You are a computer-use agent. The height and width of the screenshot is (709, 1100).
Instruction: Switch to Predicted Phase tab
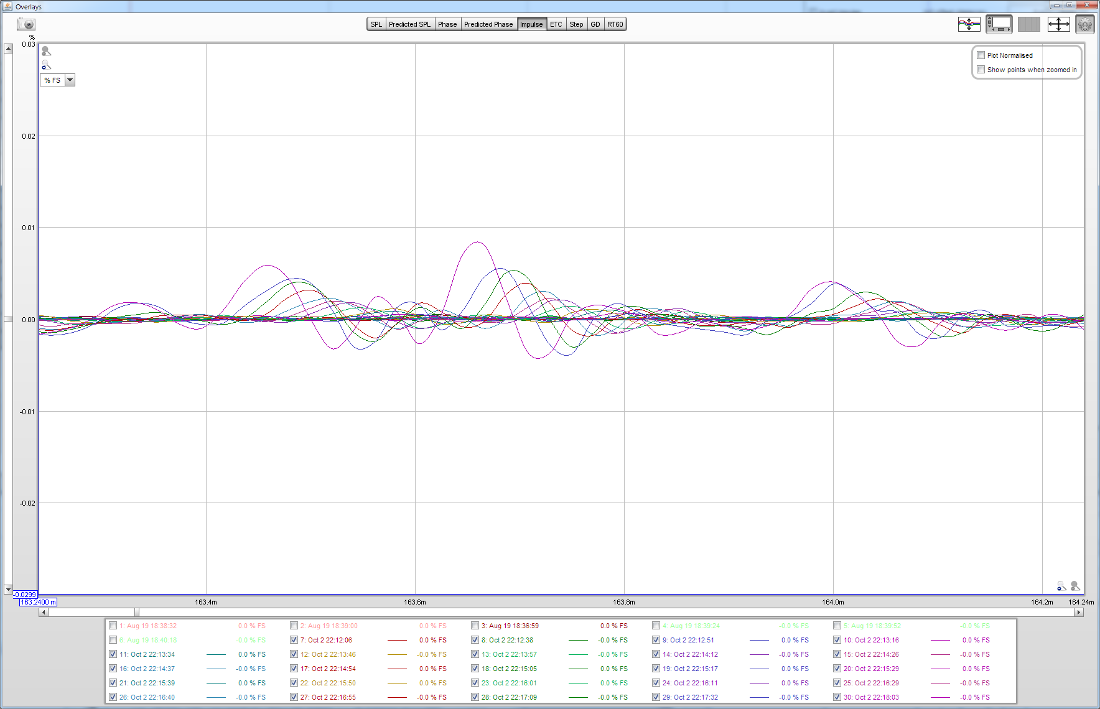[488, 24]
